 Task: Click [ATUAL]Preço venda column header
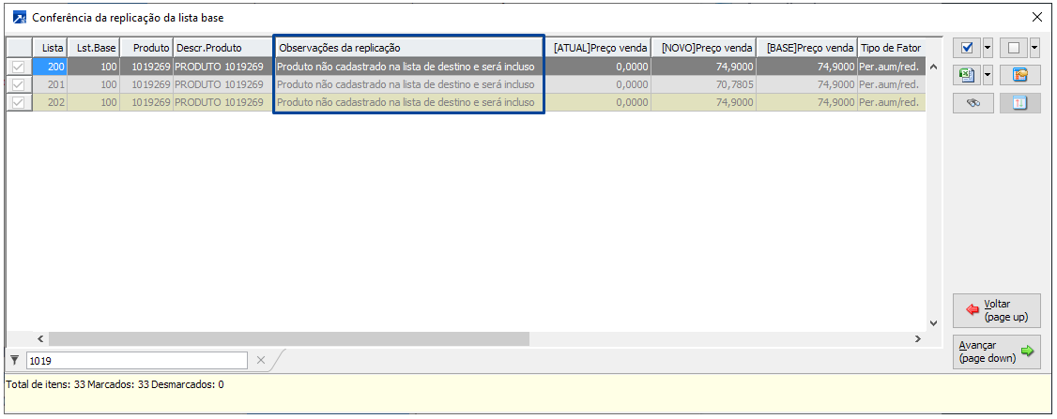coord(599,48)
